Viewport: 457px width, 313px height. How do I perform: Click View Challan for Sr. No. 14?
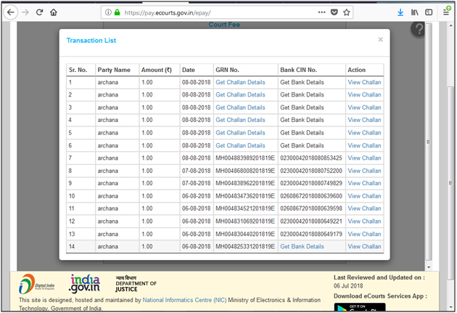[x=364, y=246]
